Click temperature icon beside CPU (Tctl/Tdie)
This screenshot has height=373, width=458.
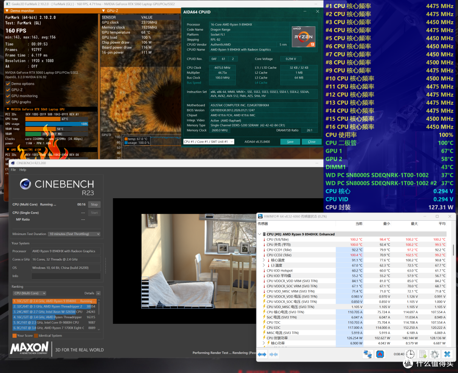264,239
